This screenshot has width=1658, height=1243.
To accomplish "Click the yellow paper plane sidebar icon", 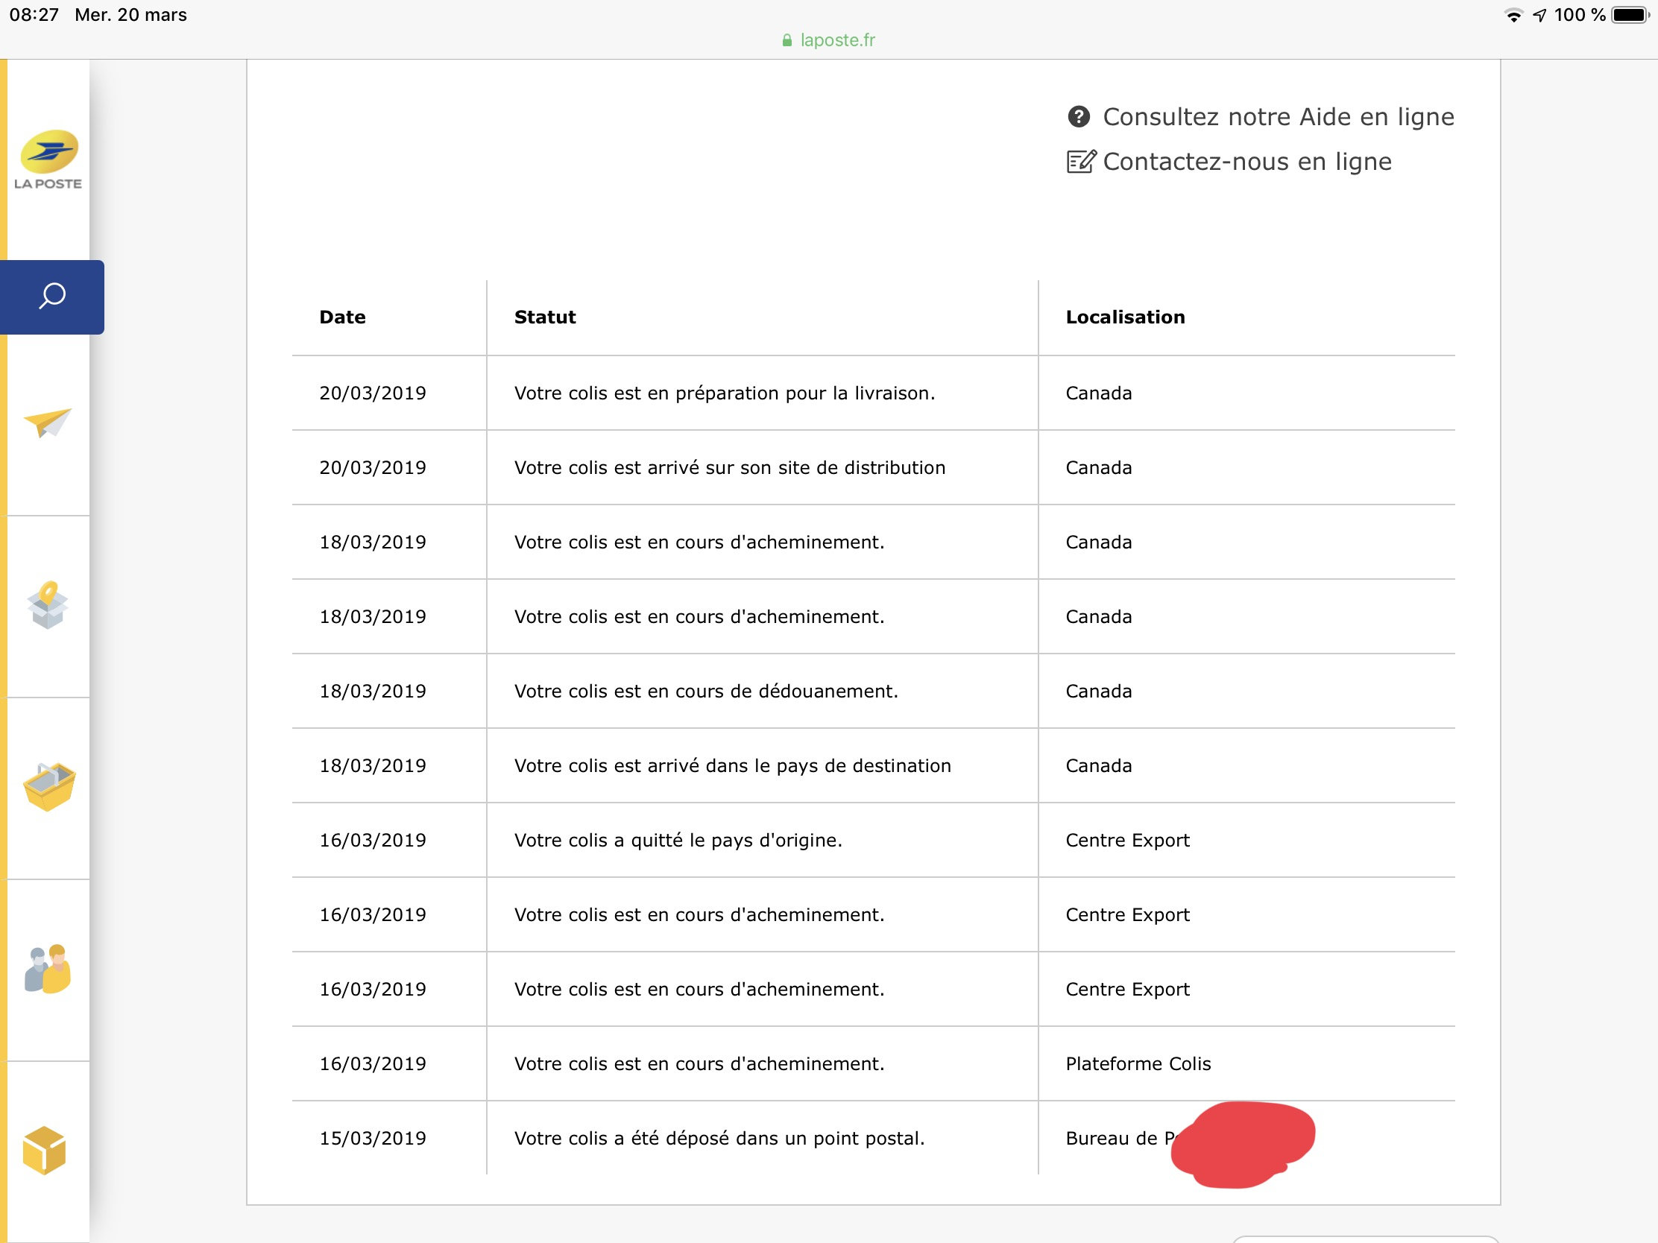I will (47, 423).
